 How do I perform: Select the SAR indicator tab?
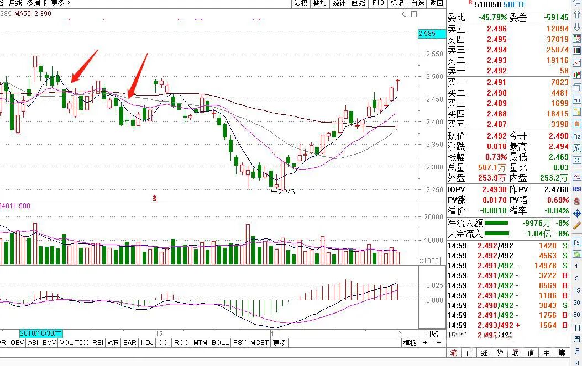tap(129, 343)
